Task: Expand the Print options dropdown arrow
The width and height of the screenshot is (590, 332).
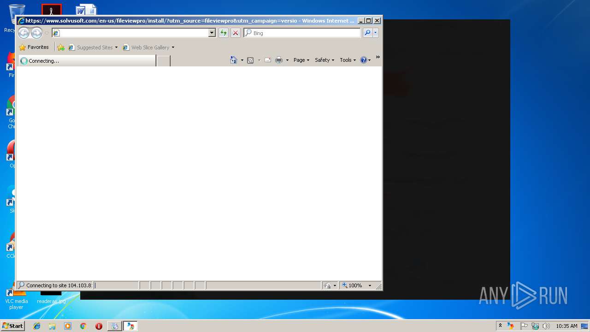Action: pos(287,60)
